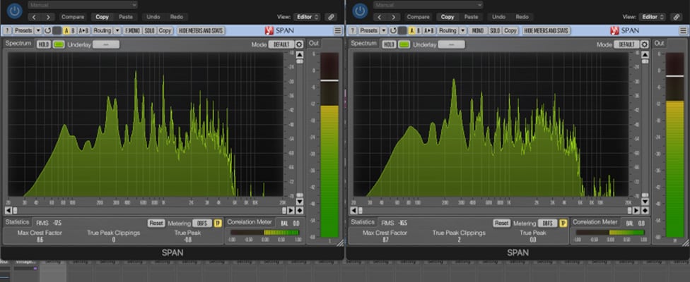Click frequency scroll left arrow in left SPAN
The image size is (690, 282).
pyautogui.click(x=8, y=211)
